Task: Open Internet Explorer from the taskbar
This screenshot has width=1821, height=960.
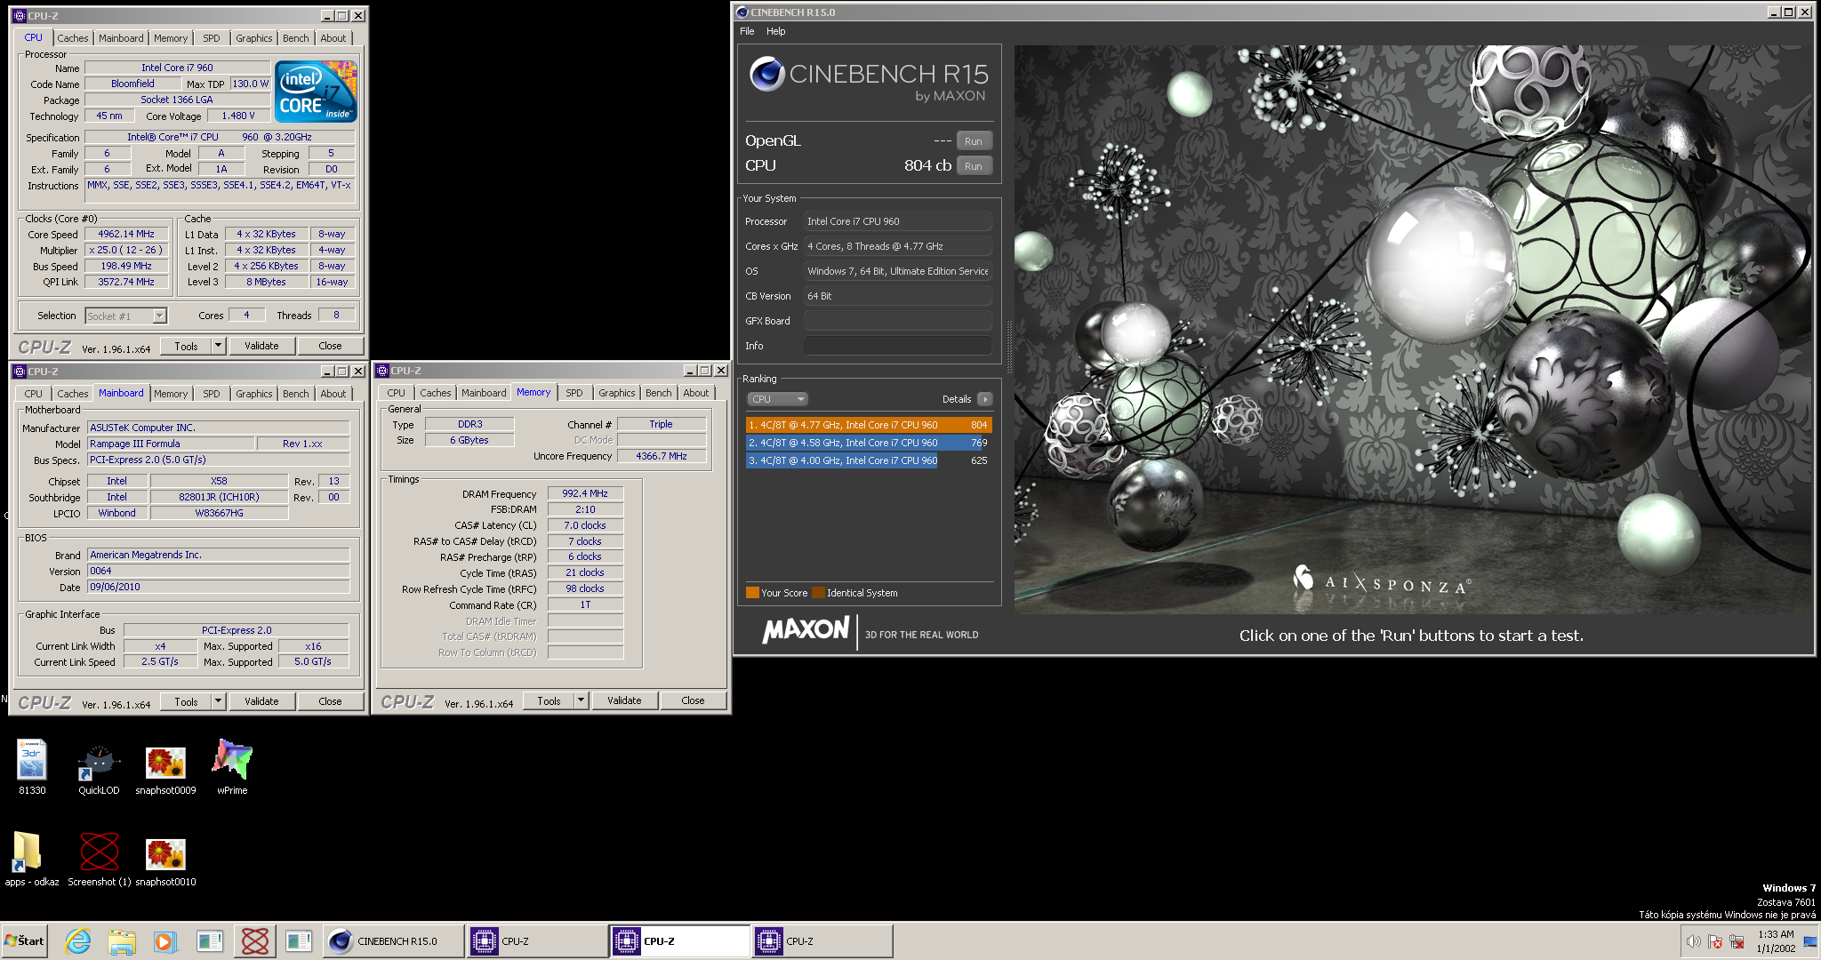Action: click(78, 941)
